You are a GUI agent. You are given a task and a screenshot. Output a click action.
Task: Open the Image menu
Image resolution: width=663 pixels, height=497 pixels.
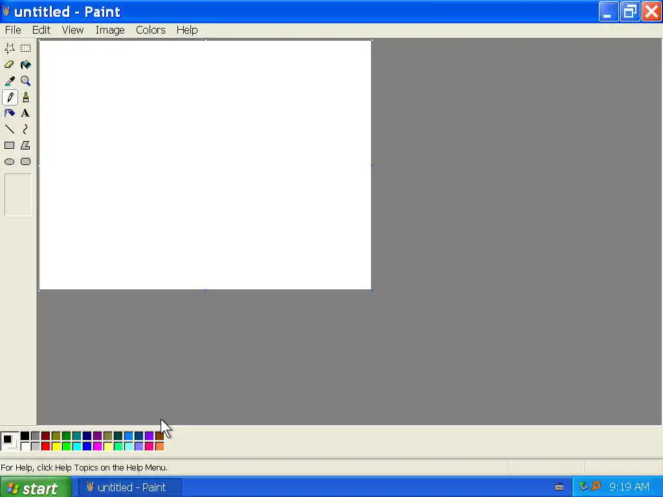[110, 30]
